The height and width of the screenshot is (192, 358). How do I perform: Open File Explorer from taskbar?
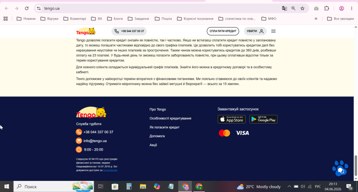point(143,186)
